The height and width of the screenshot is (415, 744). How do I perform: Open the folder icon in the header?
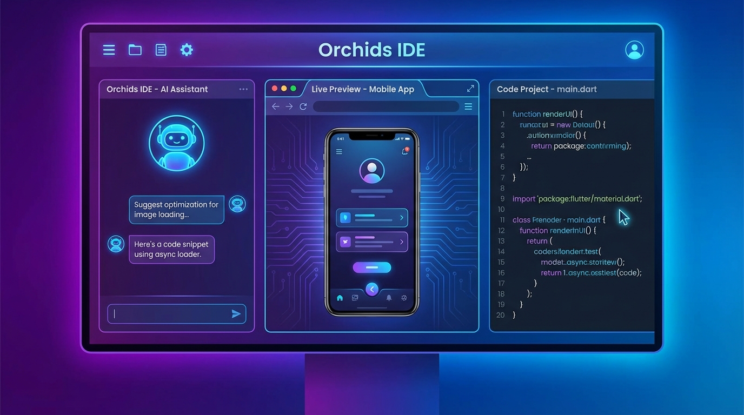click(135, 49)
